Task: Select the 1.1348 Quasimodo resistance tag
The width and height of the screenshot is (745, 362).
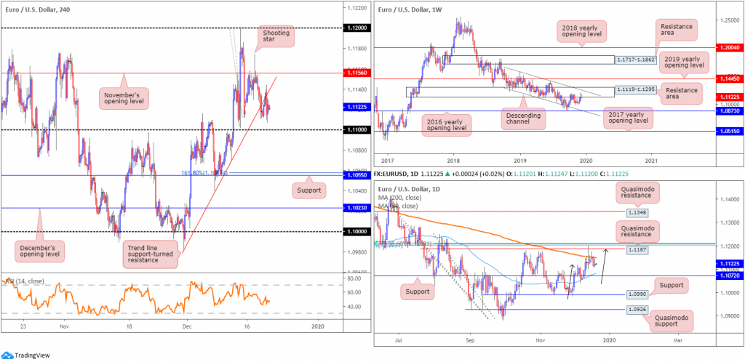Action: coord(637,213)
